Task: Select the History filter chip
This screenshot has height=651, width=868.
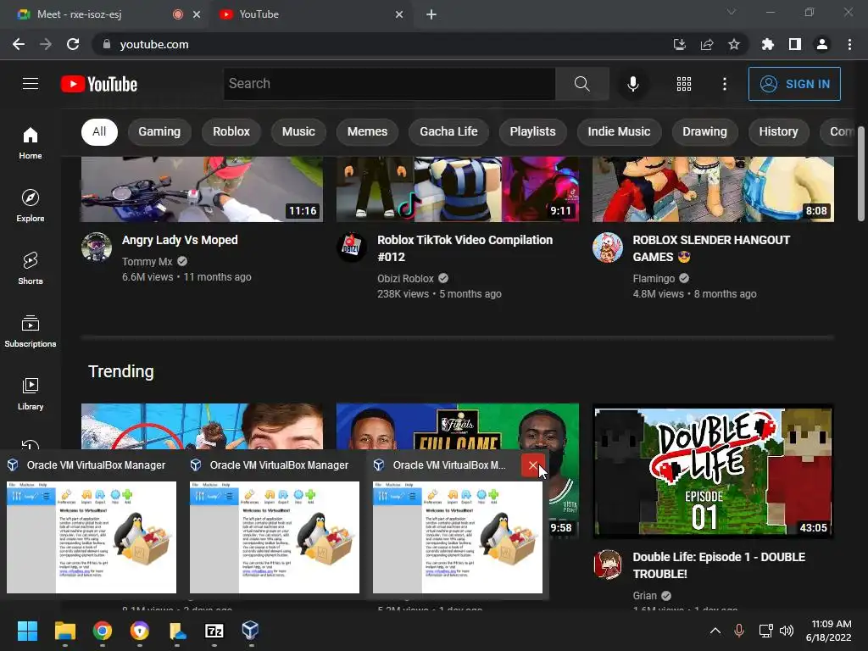Action: point(778,131)
